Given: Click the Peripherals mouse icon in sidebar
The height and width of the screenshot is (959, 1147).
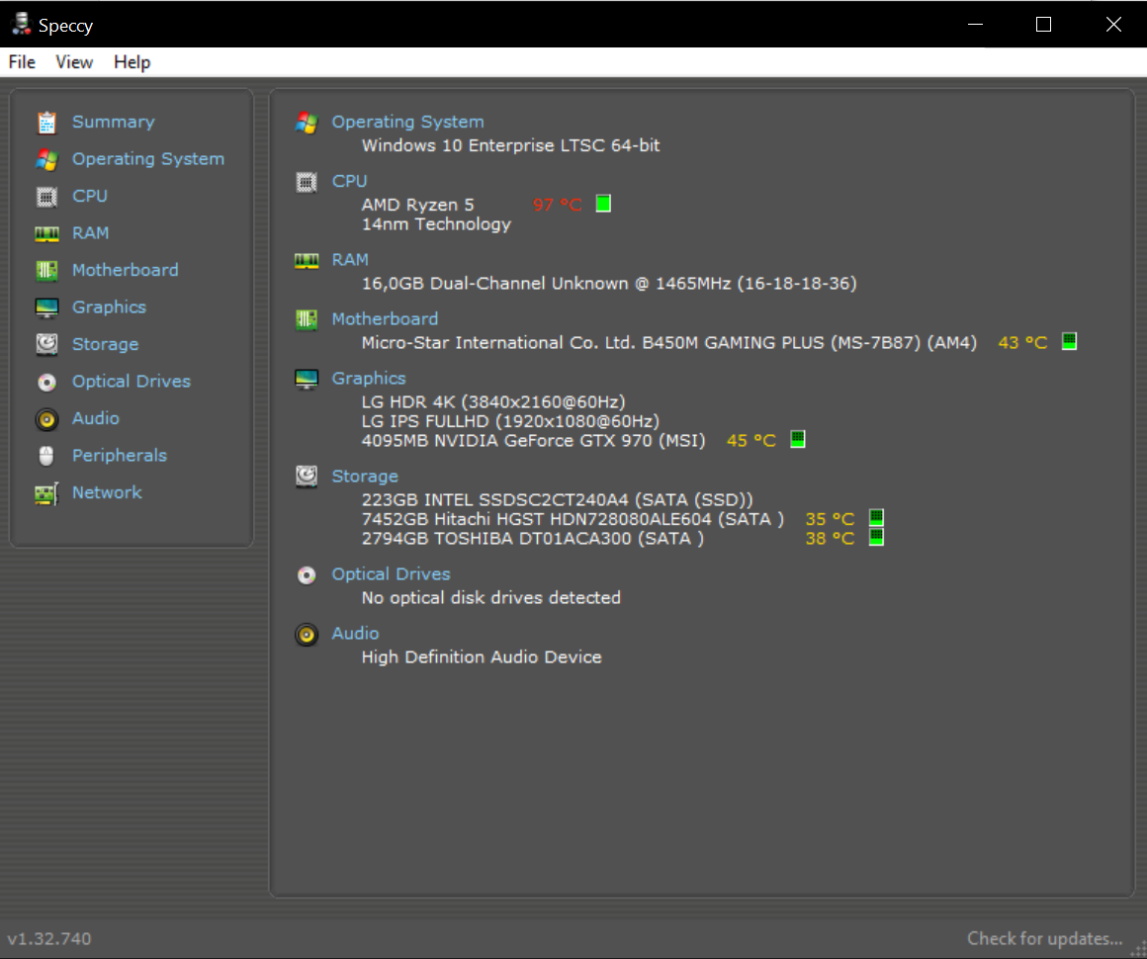Looking at the screenshot, I should click(x=46, y=456).
